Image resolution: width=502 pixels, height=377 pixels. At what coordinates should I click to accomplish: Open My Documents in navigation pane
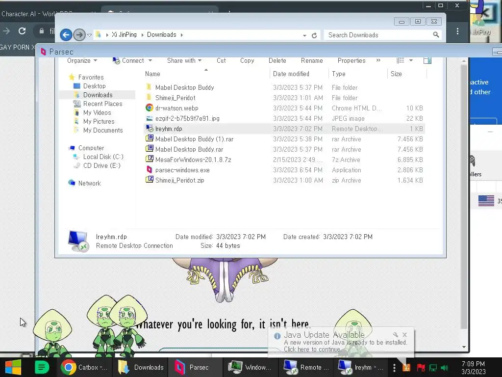pos(103,130)
